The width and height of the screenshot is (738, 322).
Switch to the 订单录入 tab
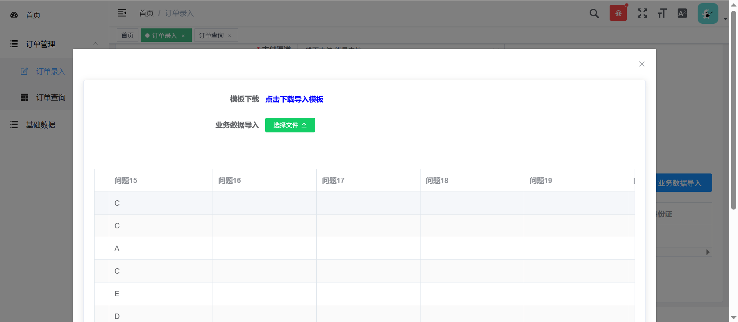166,35
